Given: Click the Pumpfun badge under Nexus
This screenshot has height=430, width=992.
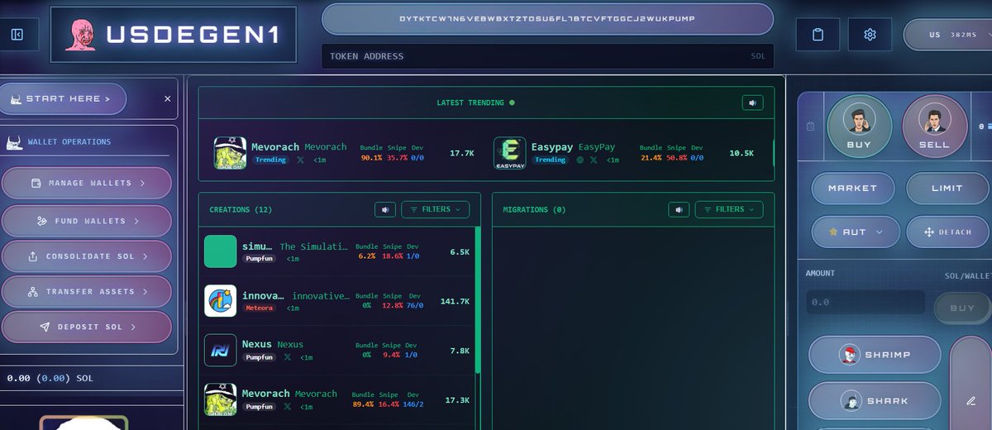Looking at the screenshot, I should coord(260,357).
